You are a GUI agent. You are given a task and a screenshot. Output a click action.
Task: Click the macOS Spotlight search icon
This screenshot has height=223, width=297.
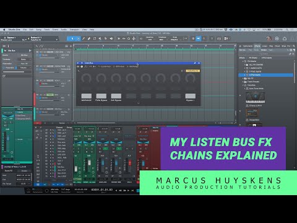pyautogui.click(x=287, y=30)
